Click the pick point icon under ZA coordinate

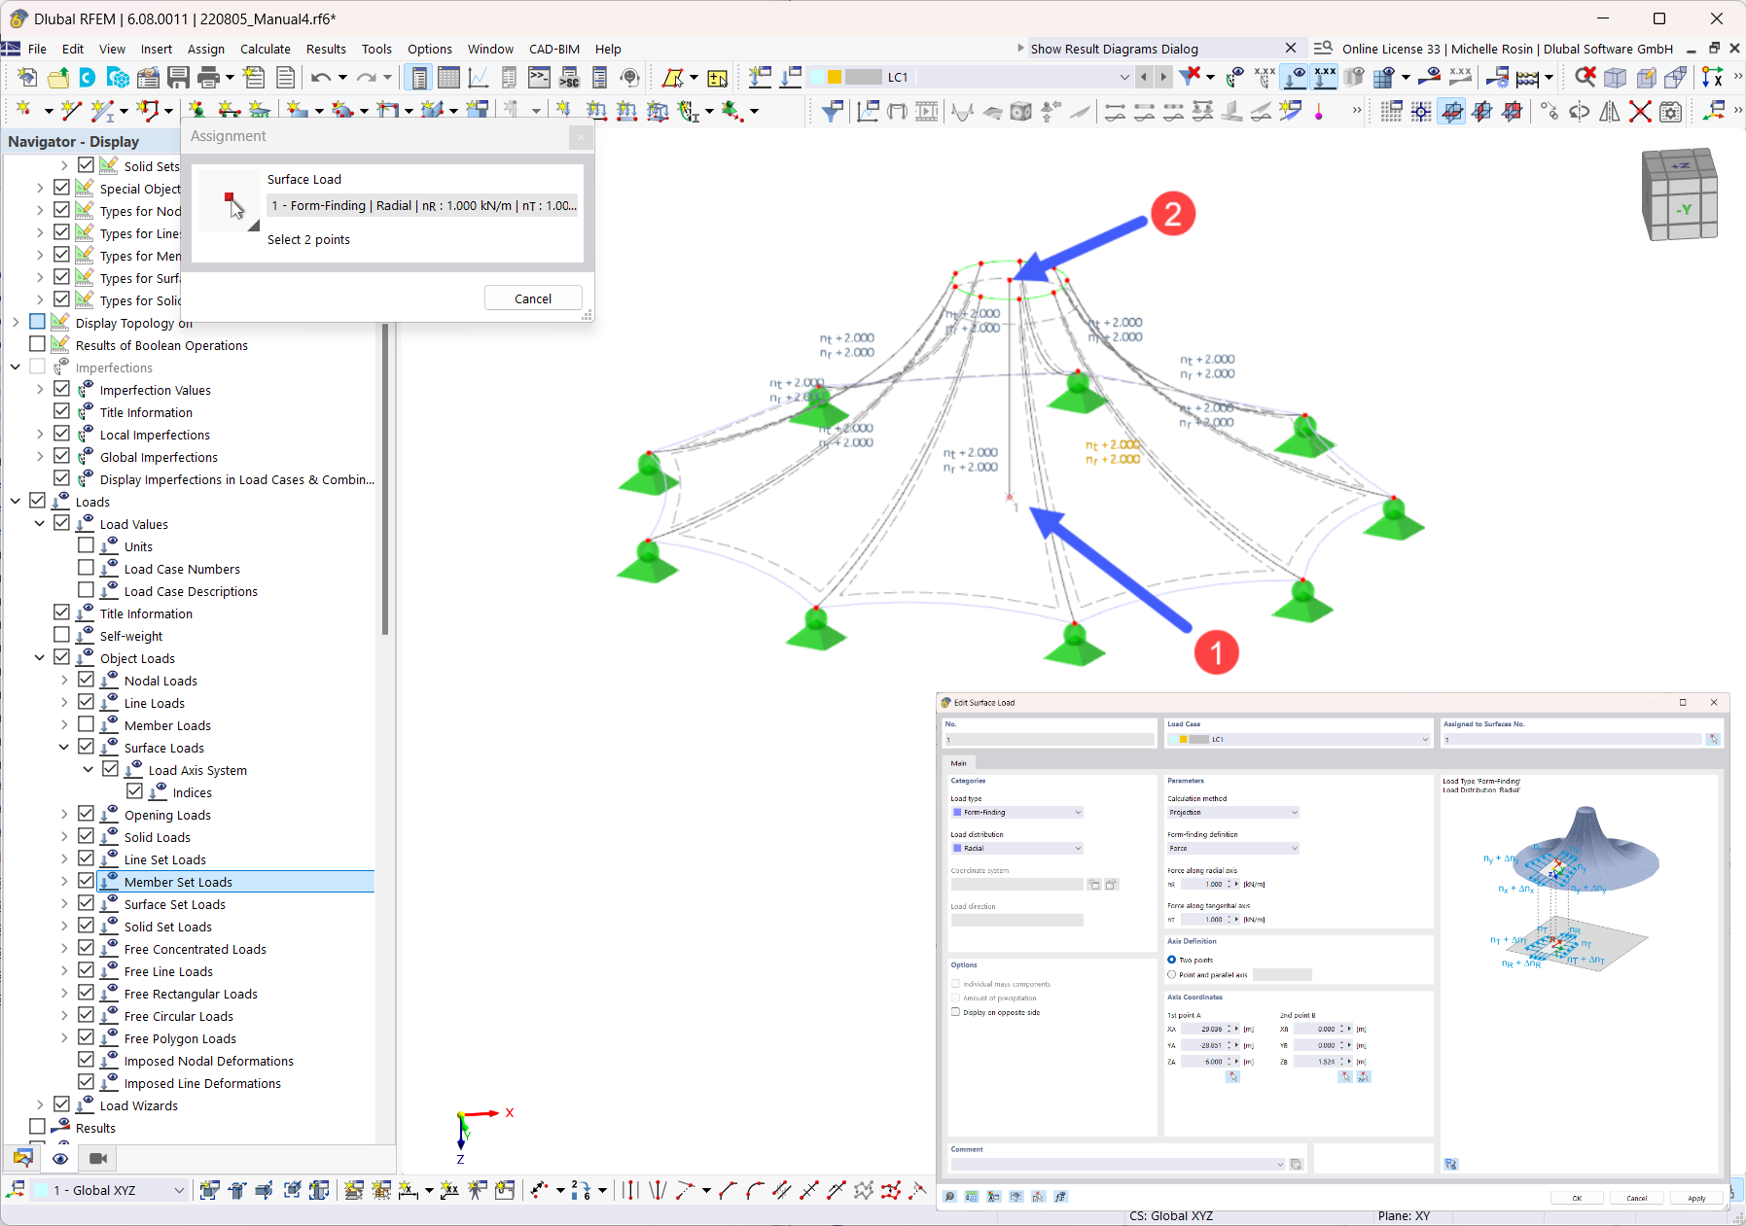pos(1232,1077)
